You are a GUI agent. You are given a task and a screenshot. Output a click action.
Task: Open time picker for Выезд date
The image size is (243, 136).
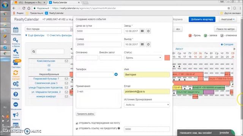148,45
